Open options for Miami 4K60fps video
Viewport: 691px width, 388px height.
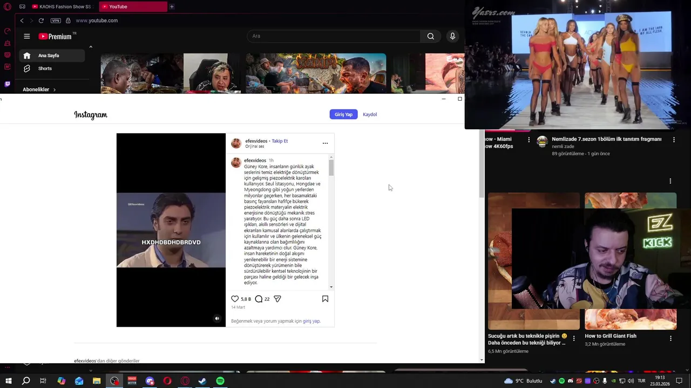pyautogui.click(x=529, y=140)
